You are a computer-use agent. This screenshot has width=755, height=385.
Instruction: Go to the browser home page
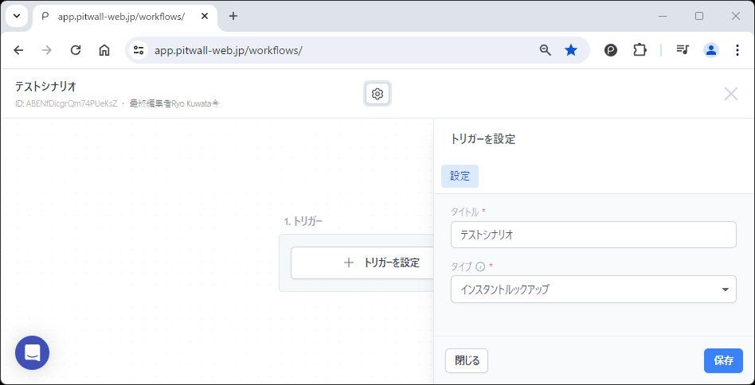point(104,50)
